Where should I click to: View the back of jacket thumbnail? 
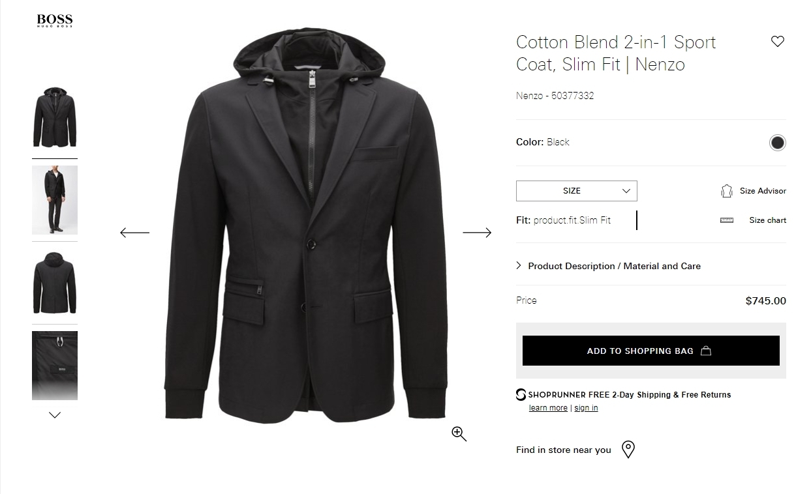click(x=55, y=283)
